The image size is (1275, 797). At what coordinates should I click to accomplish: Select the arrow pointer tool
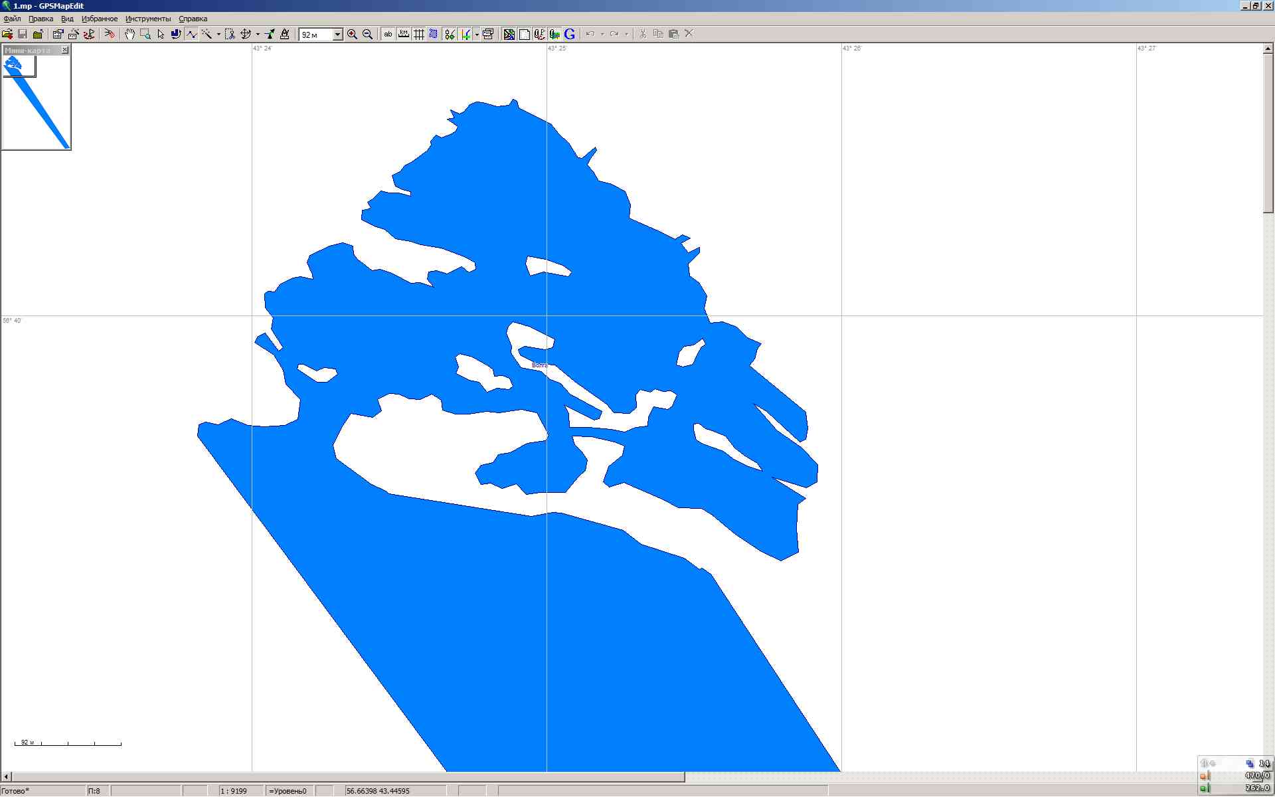click(x=161, y=34)
